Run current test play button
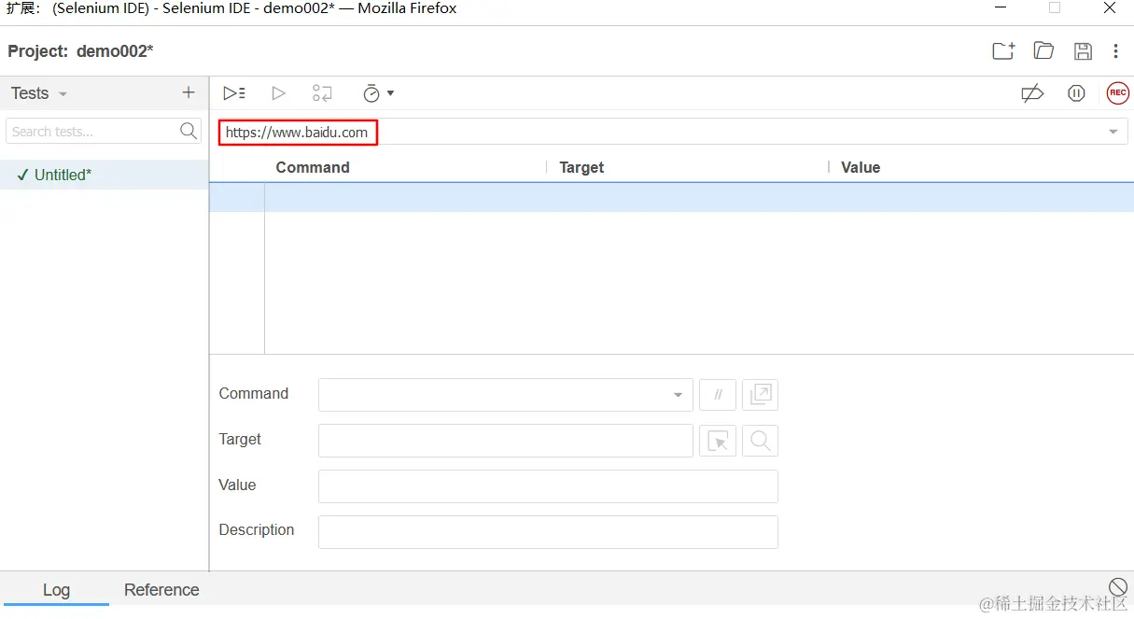This screenshot has height=619, width=1134. pyautogui.click(x=278, y=93)
